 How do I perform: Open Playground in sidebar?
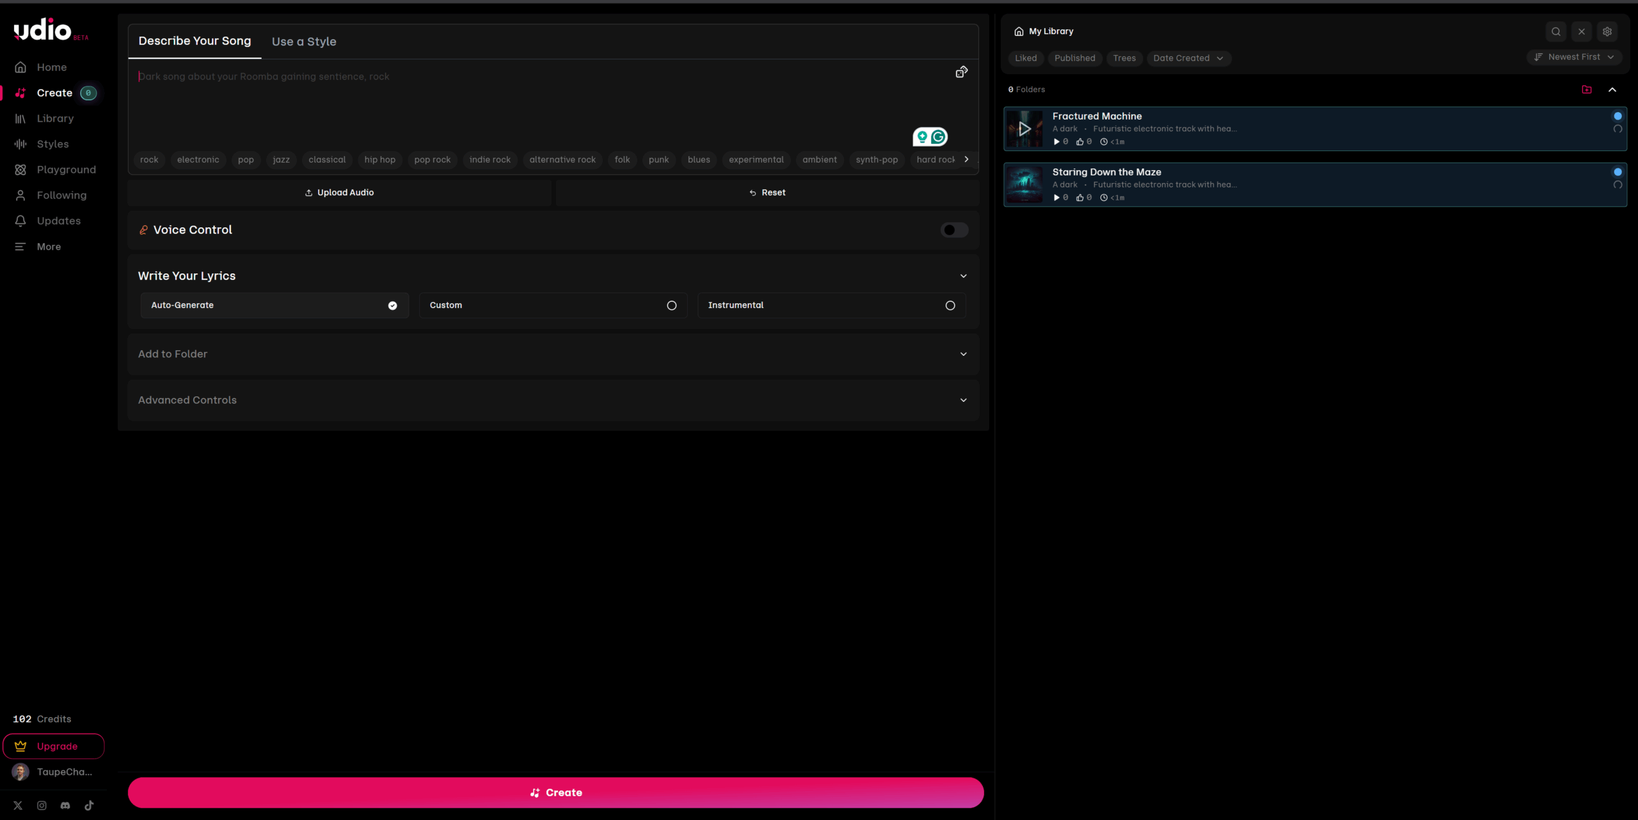55,170
